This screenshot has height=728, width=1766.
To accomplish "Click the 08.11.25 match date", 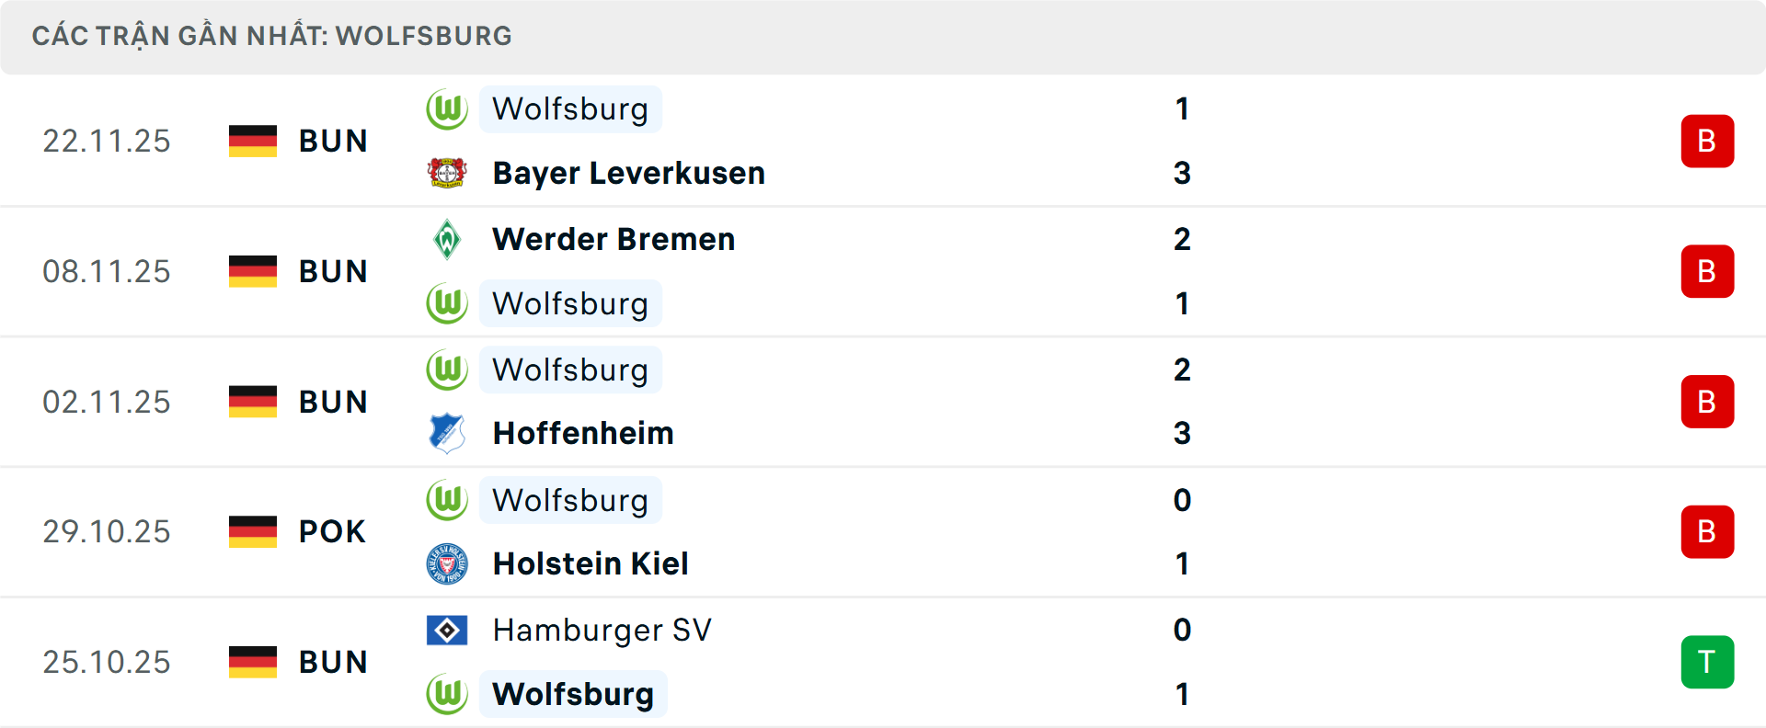I will point(107,271).
